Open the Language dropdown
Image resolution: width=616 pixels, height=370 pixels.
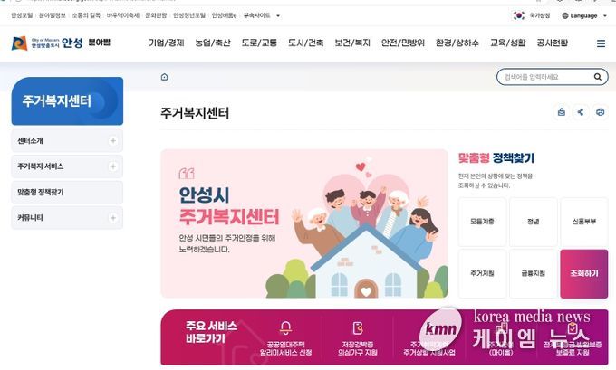pos(584,15)
